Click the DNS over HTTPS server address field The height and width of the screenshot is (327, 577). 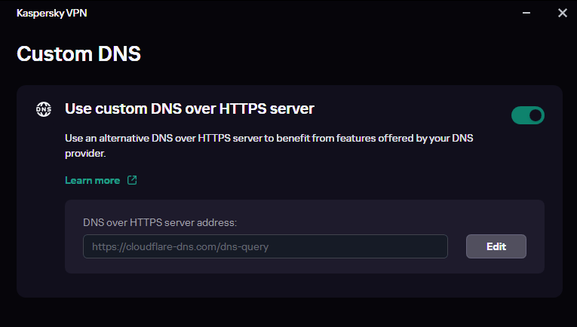coord(265,246)
